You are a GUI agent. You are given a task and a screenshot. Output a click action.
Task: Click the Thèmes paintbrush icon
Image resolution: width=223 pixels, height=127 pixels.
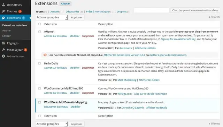click(x=3, y=11)
